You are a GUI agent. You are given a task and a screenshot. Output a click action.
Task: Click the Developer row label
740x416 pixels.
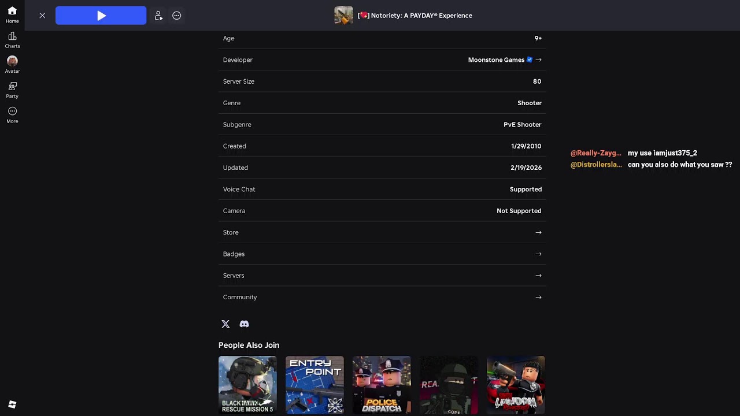pos(238,60)
